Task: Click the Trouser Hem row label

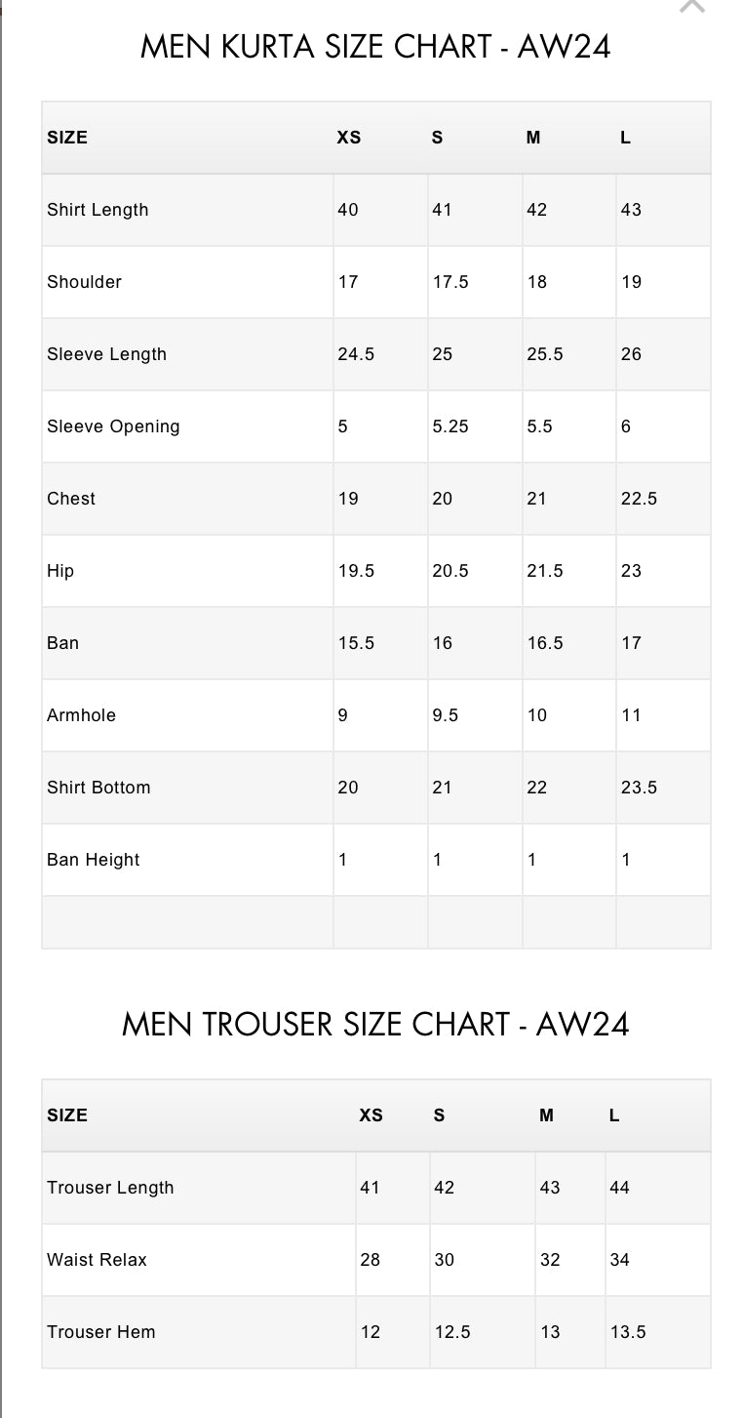Action: (101, 1332)
